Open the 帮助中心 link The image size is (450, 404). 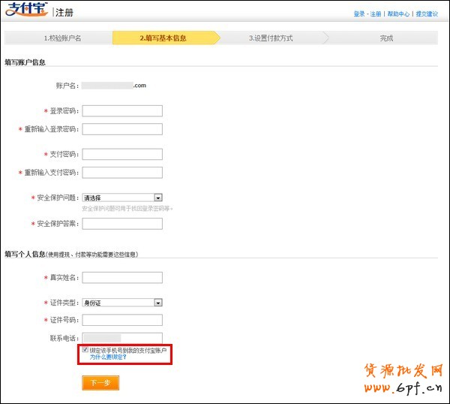click(x=399, y=14)
